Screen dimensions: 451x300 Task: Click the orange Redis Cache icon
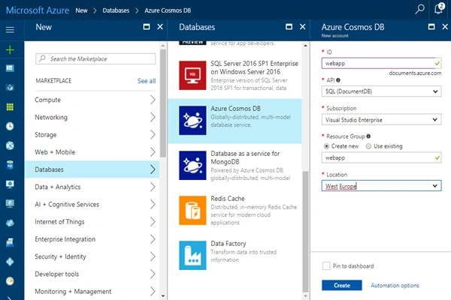(x=192, y=211)
